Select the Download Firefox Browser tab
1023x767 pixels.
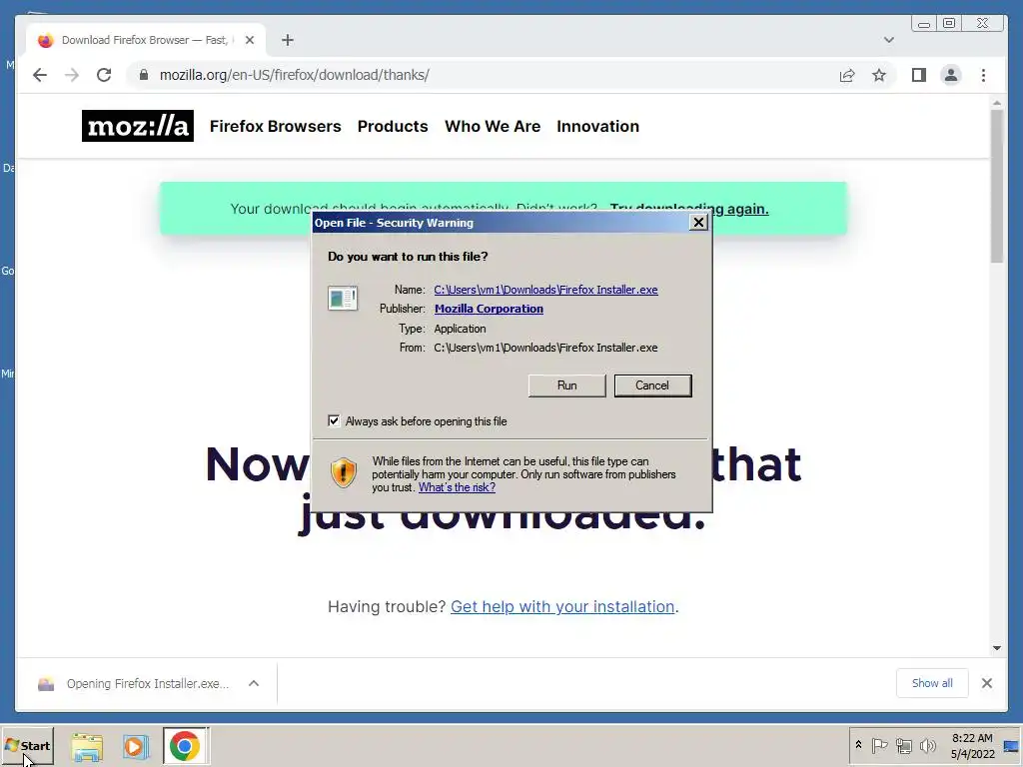[144, 40]
